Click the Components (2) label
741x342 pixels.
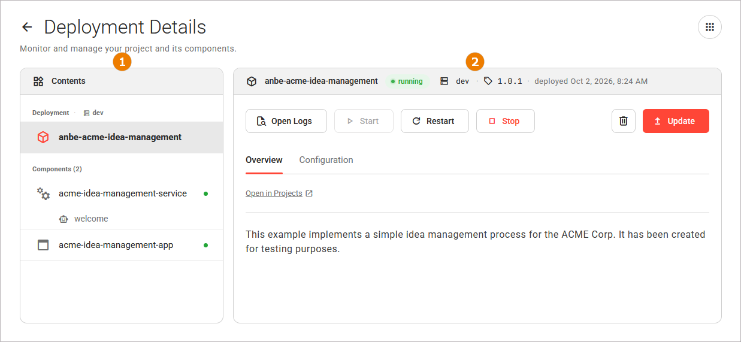[x=57, y=169]
